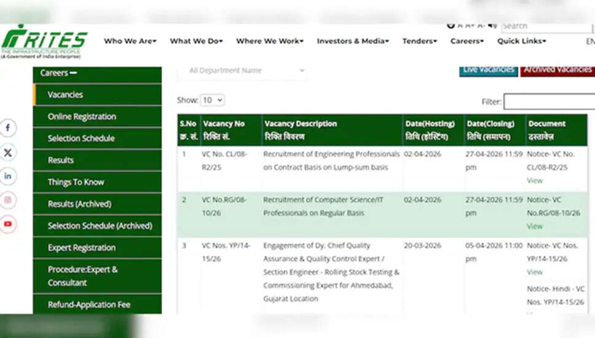This screenshot has height=338, width=595.
Task: Expand the All Department Name dropdown
Action: (x=243, y=71)
